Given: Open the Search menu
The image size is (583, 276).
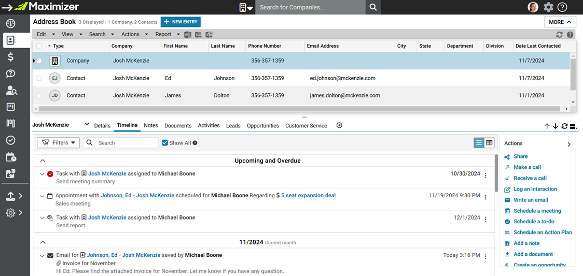Looking at the screenshot, I should coord(102,34).
